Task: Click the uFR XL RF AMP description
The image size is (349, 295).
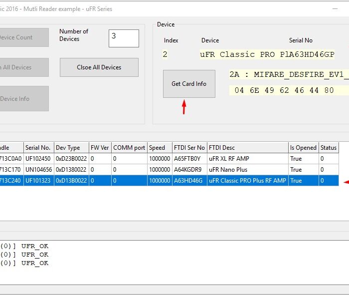Action: point(248,159)
